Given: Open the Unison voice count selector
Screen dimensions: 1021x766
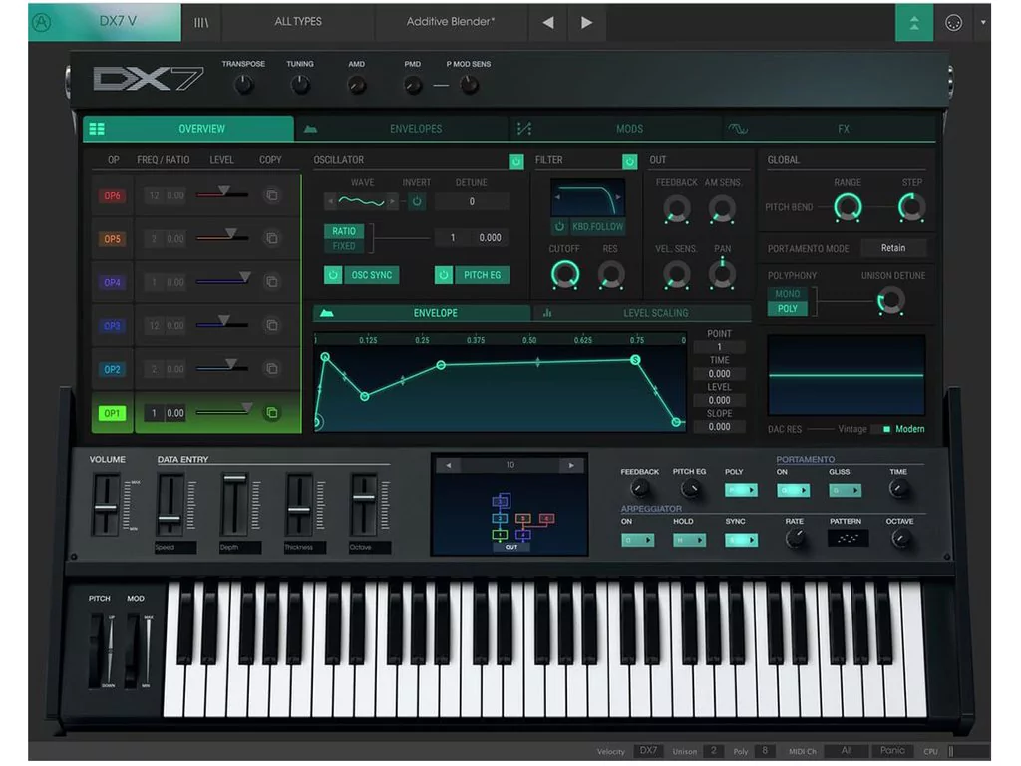Looking at the screenshot, I should coord(713,750).
